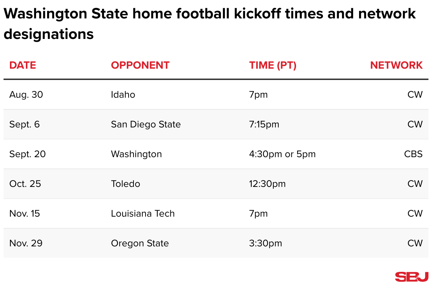Select the Nov. 29 date cell
432x286 pixels.
(26, 243)
